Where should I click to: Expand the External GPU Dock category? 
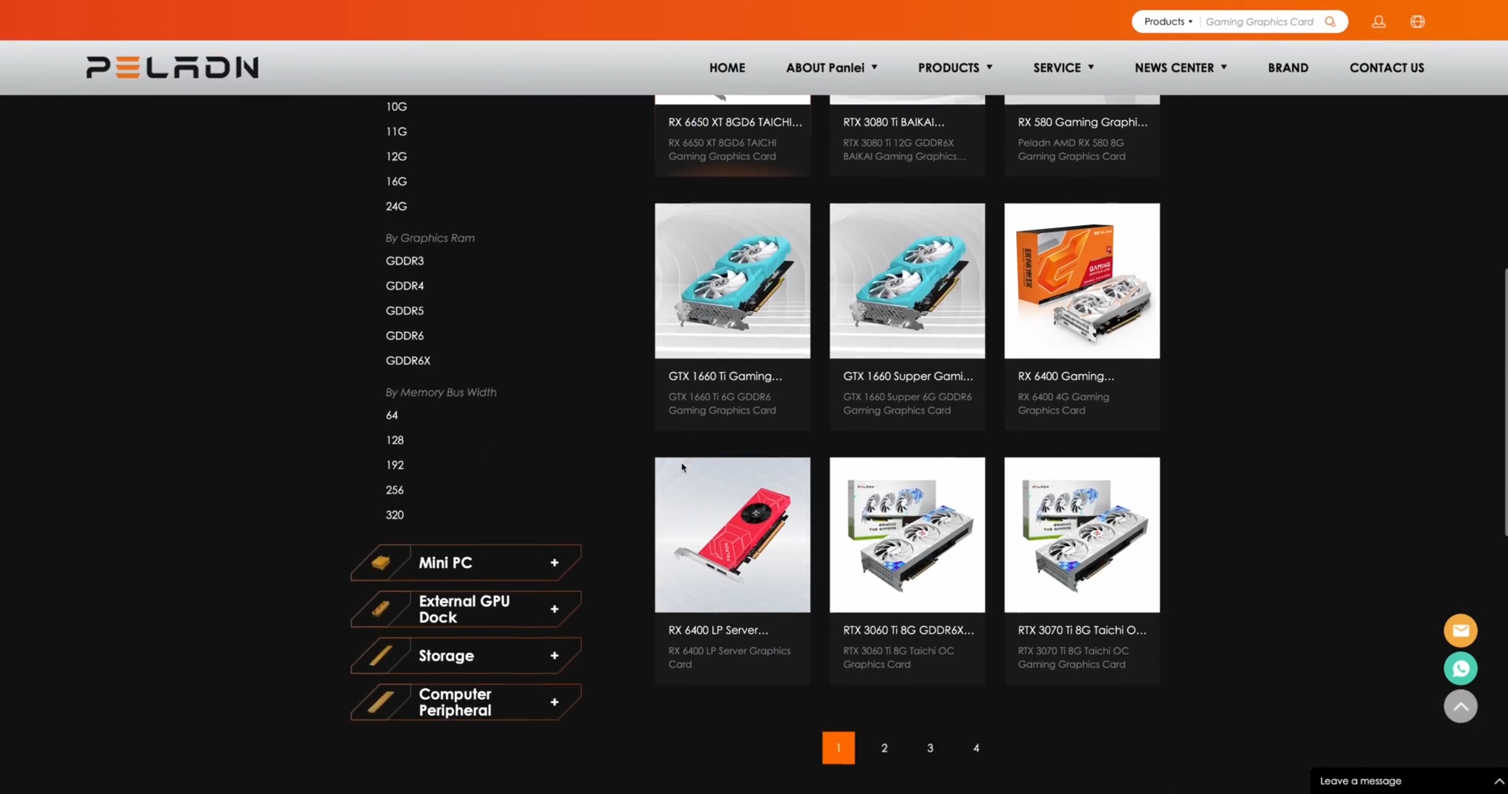point(554,609)
